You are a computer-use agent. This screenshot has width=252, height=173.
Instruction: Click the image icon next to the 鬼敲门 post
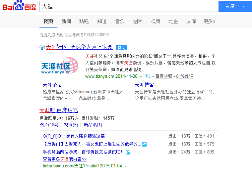(x=144, y=144)
